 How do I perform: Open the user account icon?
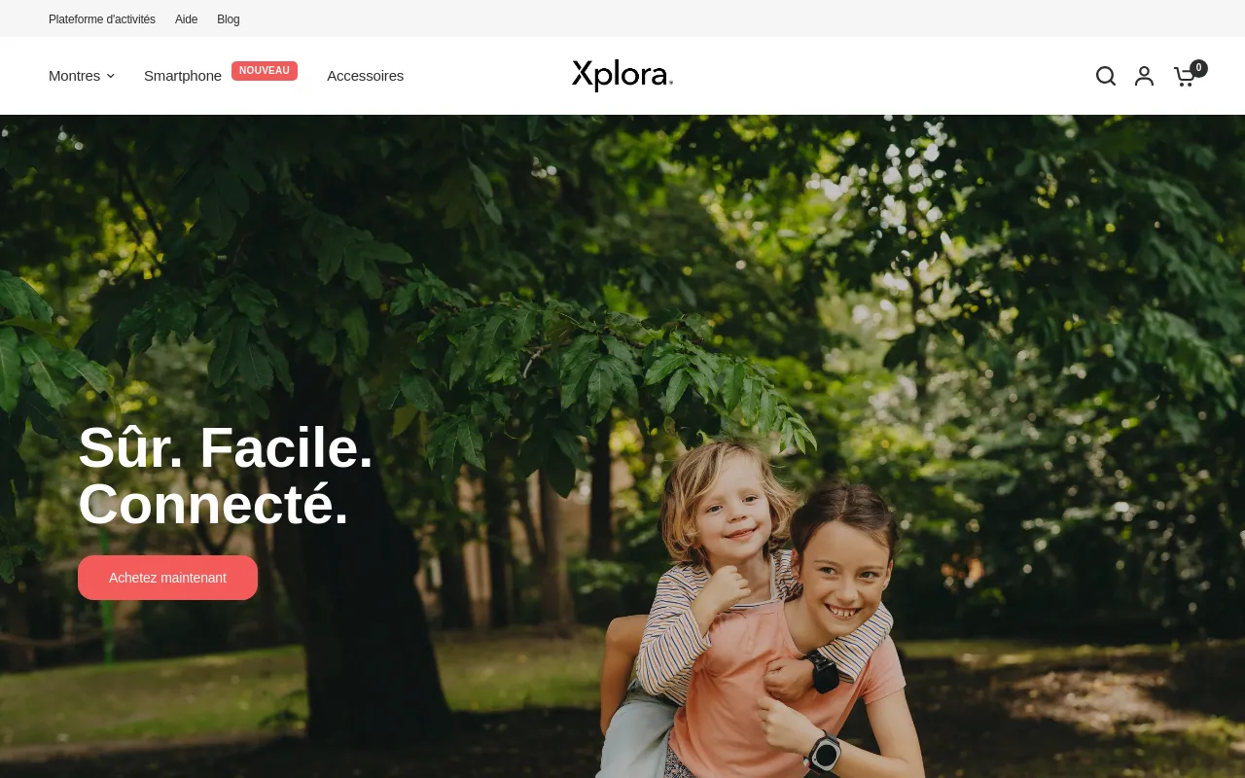tap(1145, 76)
